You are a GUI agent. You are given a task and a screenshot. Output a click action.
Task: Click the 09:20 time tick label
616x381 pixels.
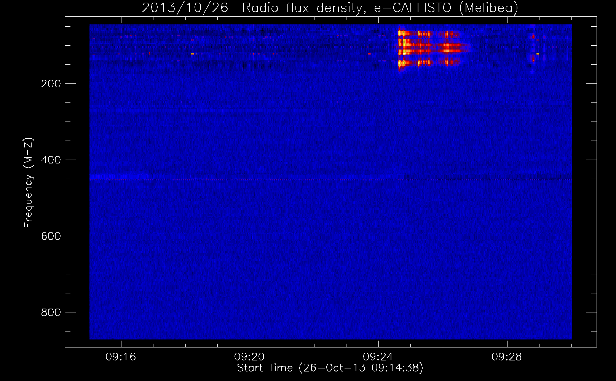[x=249, y=357]
